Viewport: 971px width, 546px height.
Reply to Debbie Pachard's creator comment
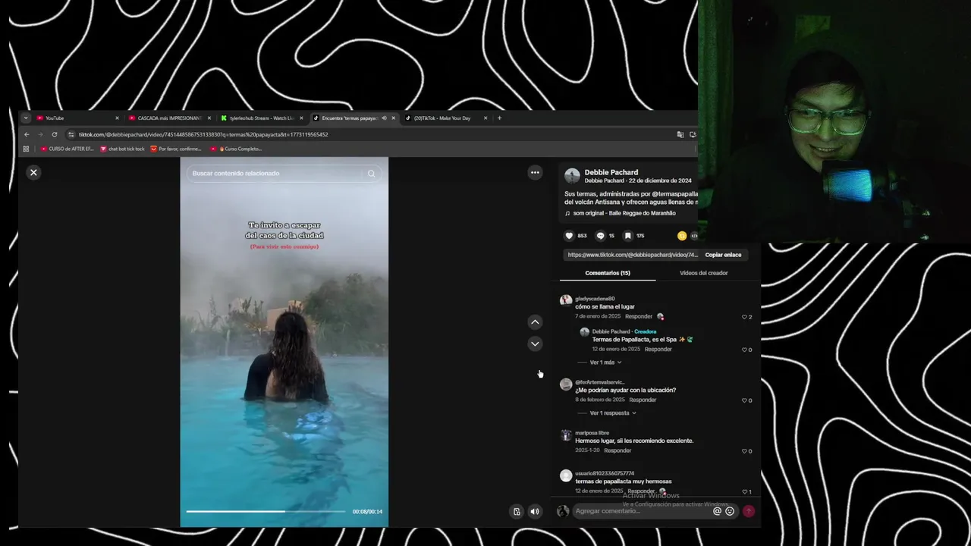click(658, 349)
